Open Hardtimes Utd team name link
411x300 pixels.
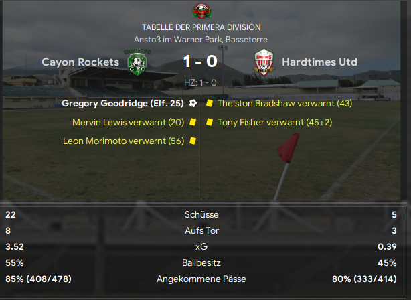319,62
